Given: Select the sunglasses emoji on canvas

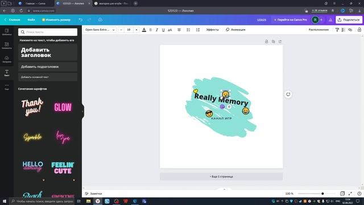Looking at the screenshot, I should tap(209, 113).
